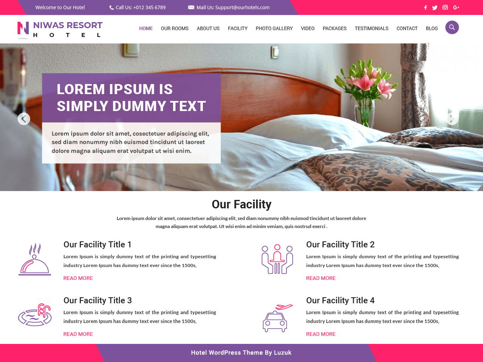This screenshot has height=362, width=483.
Task: Click the purple search icon button
Action: (452, 27)
